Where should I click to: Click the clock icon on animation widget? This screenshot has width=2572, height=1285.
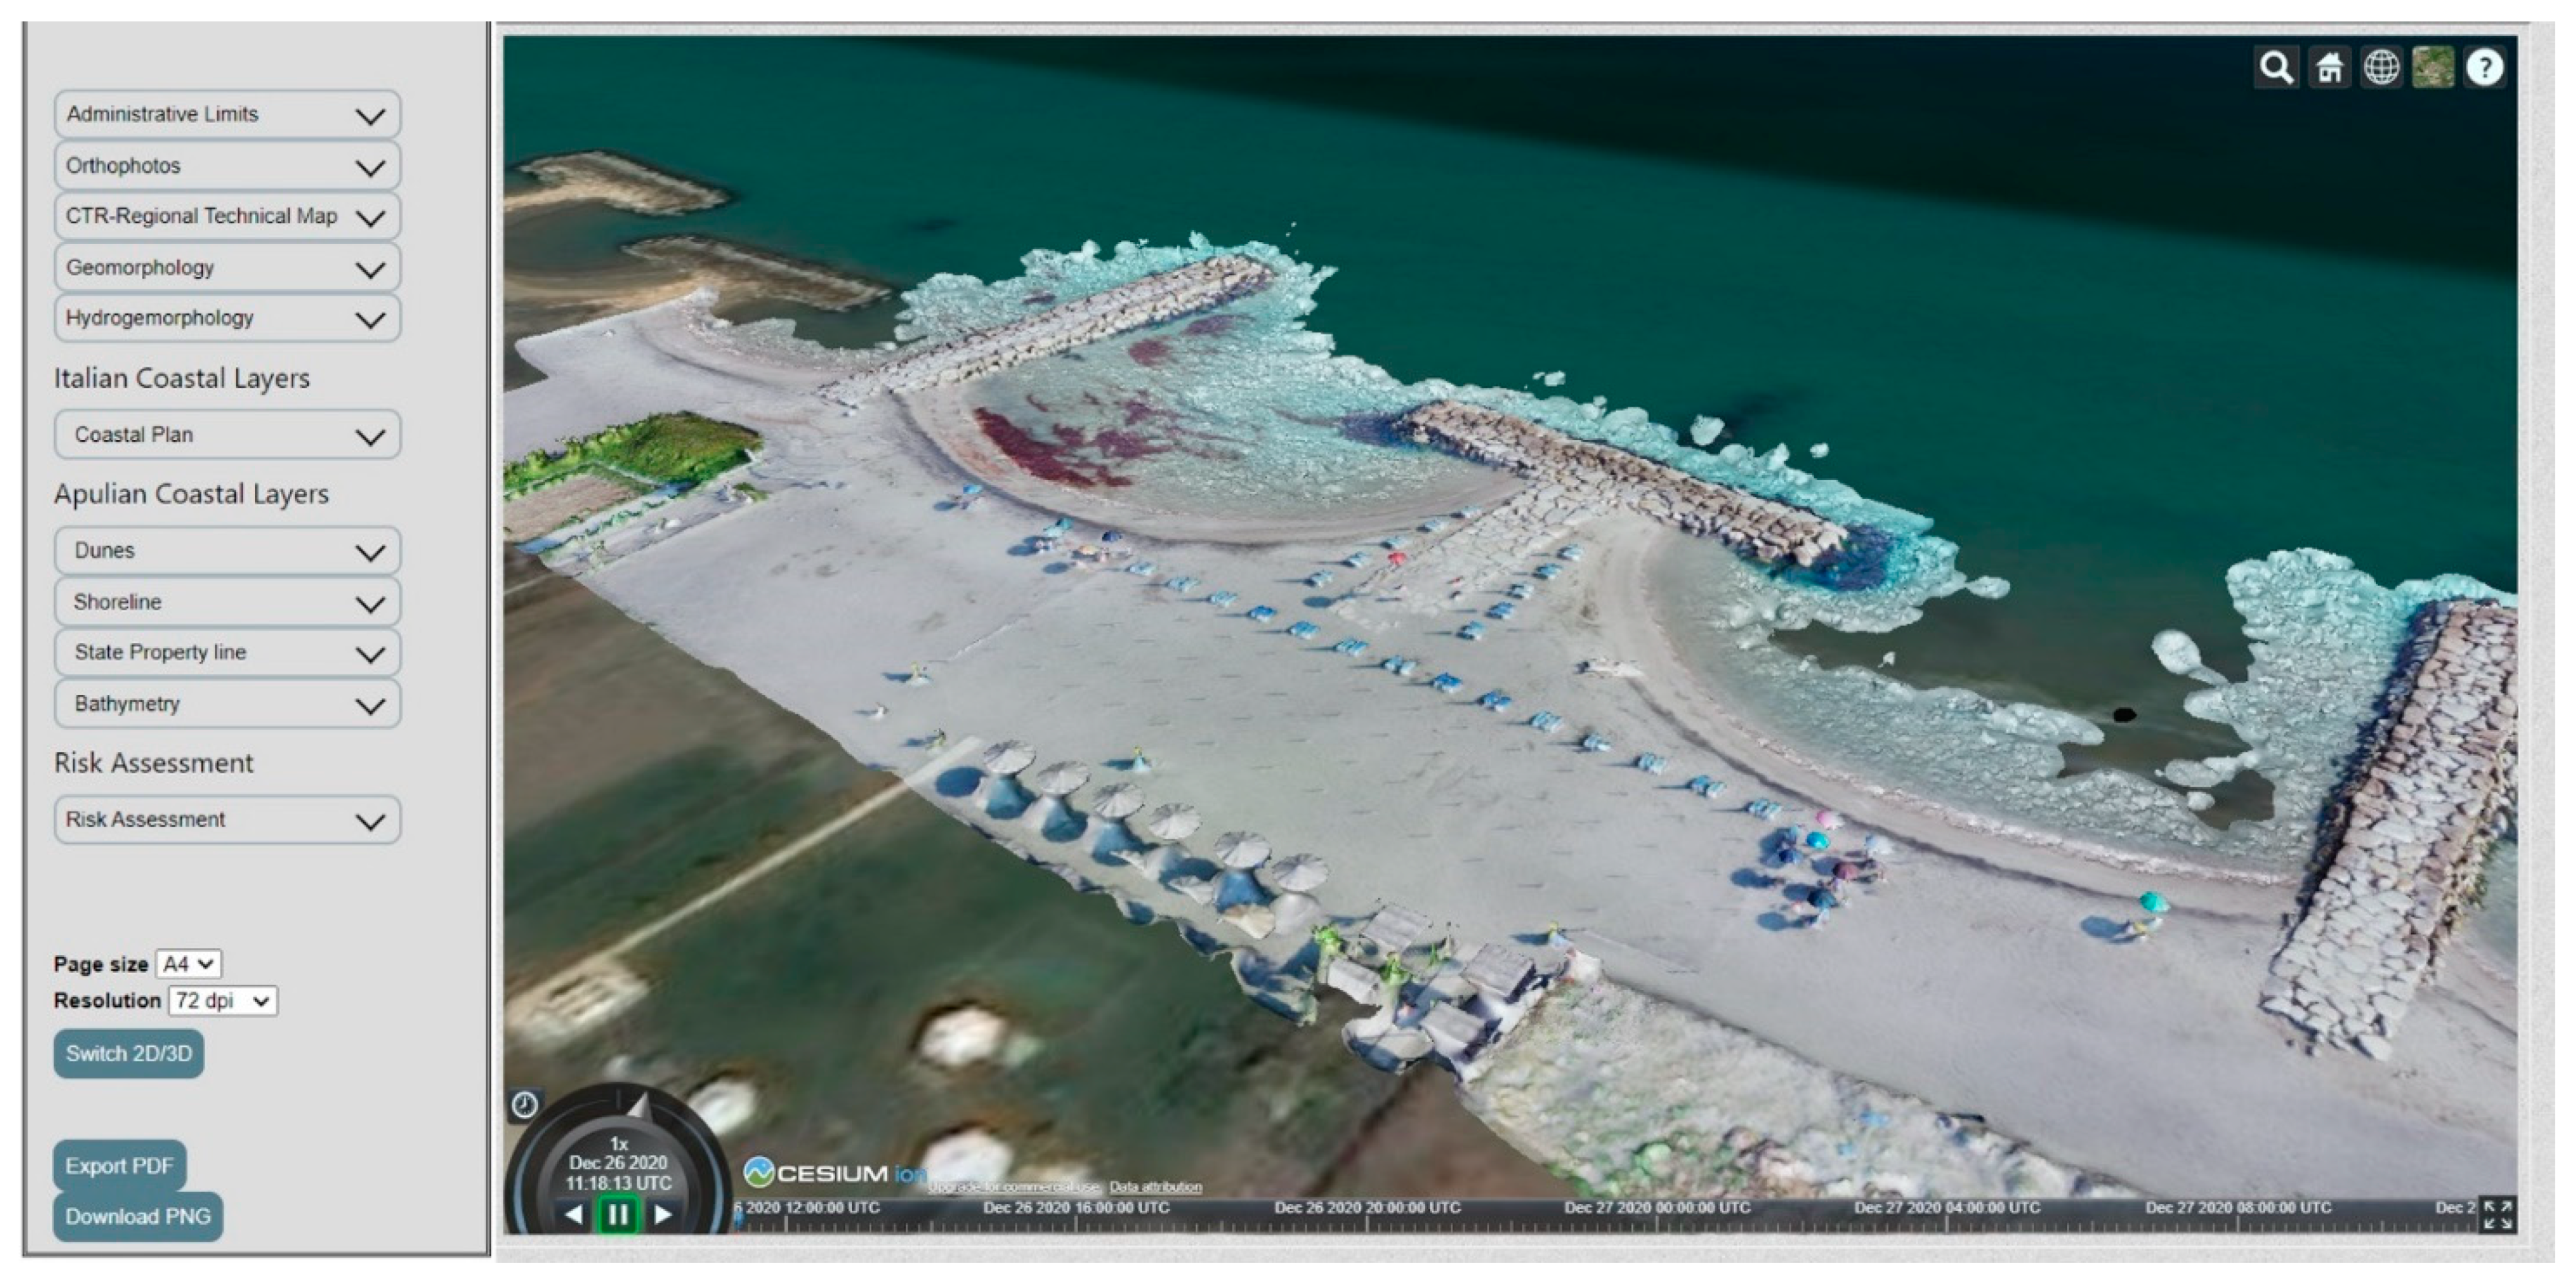(525, 1104)
